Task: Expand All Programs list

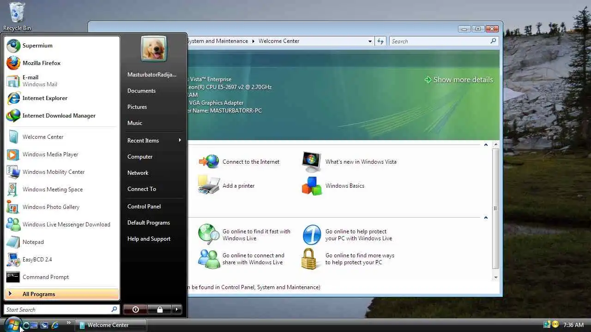Action: coord(61,294)
